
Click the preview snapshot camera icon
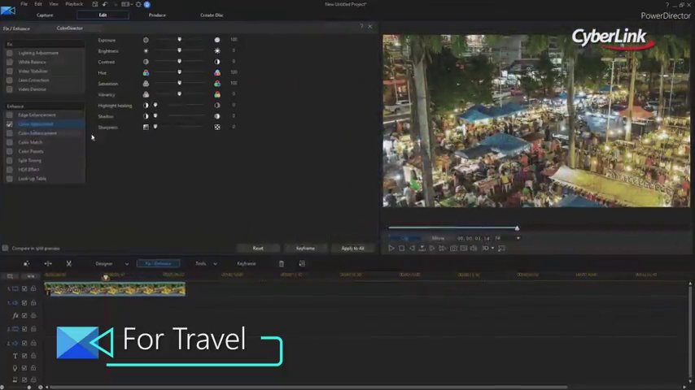453,248
